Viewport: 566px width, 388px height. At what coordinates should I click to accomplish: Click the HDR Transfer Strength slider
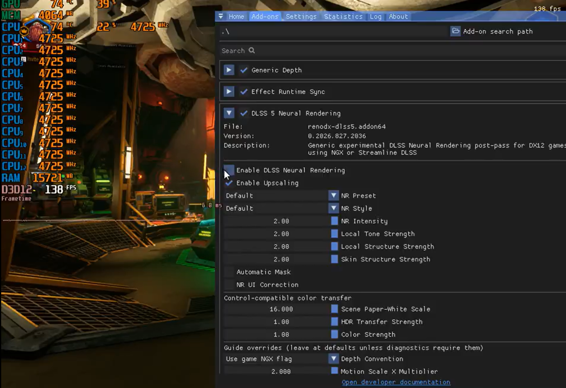click(281, 322)
